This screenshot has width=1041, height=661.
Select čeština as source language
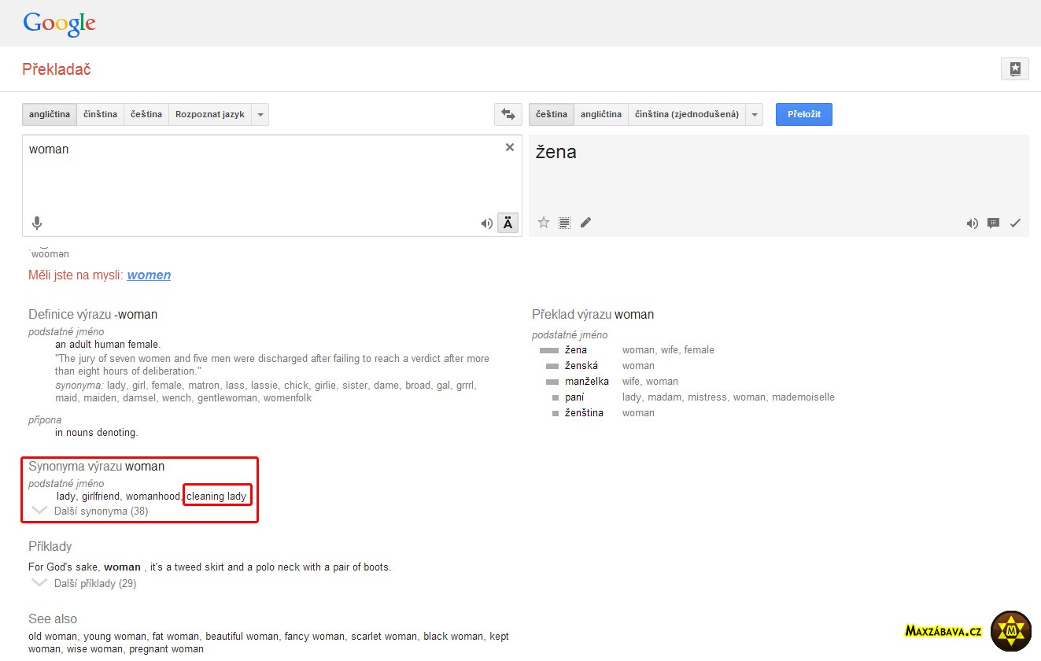coord(146,114)
